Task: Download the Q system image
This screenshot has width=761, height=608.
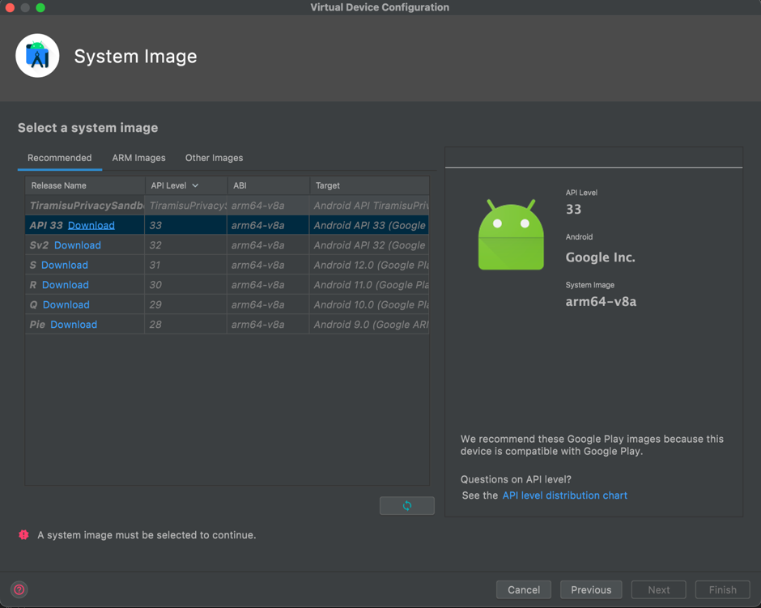Action: 66,304
